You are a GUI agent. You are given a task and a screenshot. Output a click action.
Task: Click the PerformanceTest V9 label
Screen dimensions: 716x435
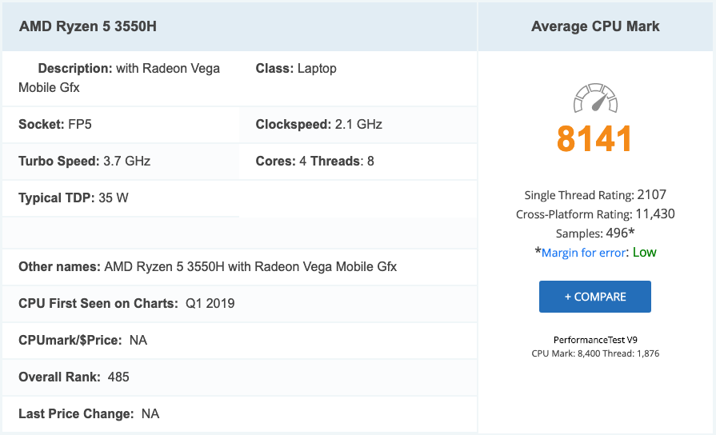[595, 340]
